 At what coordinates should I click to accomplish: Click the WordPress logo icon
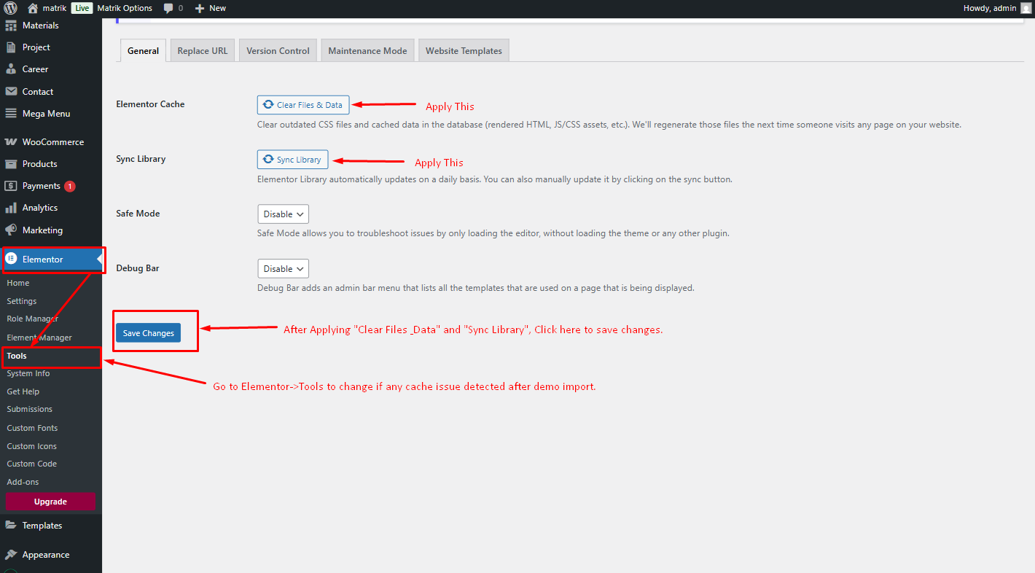click(10, 8)
